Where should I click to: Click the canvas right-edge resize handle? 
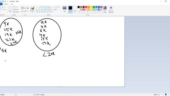tap(125, 51)
